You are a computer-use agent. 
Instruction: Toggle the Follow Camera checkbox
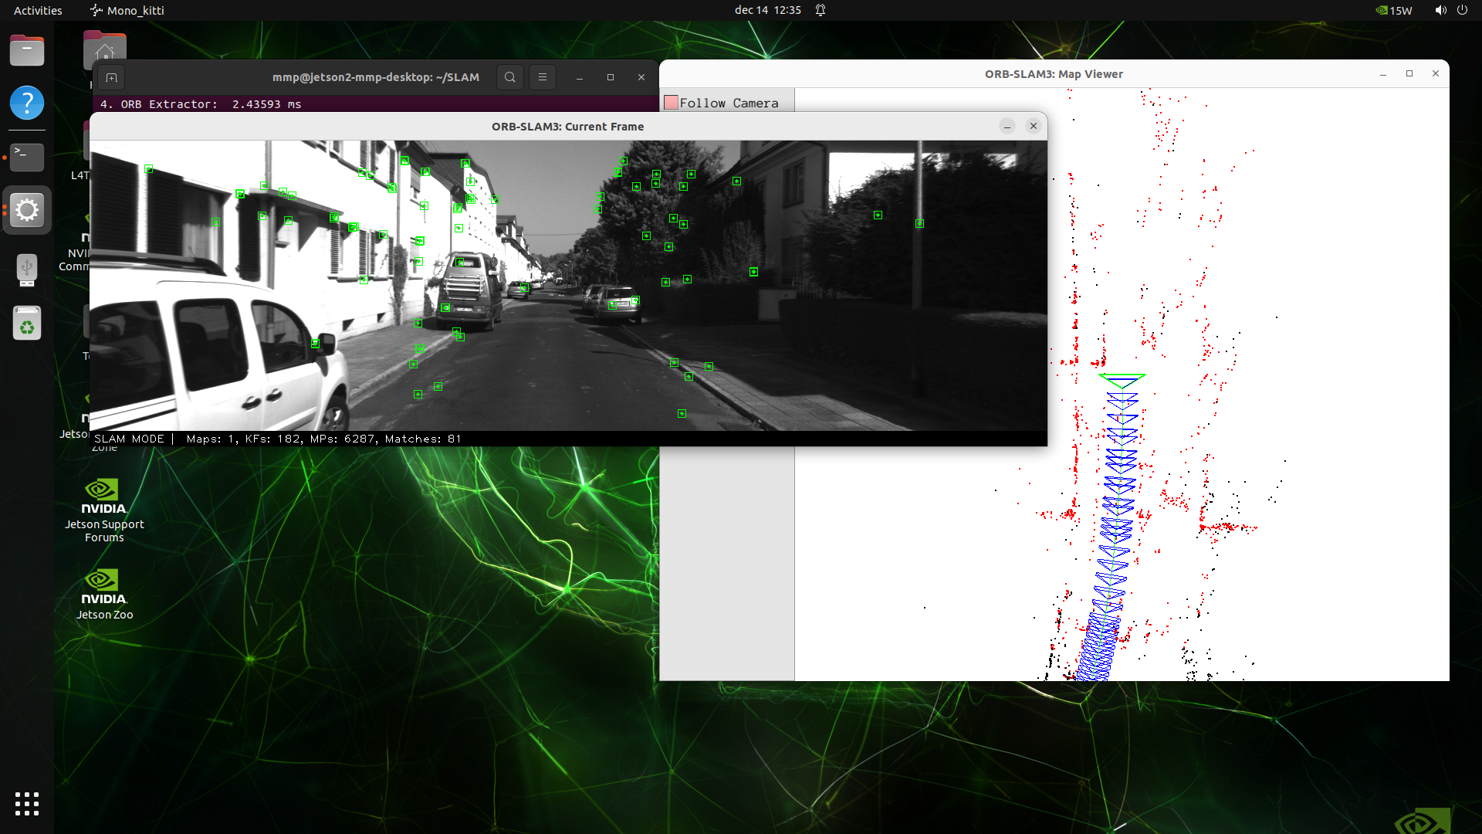pos(671,103)
